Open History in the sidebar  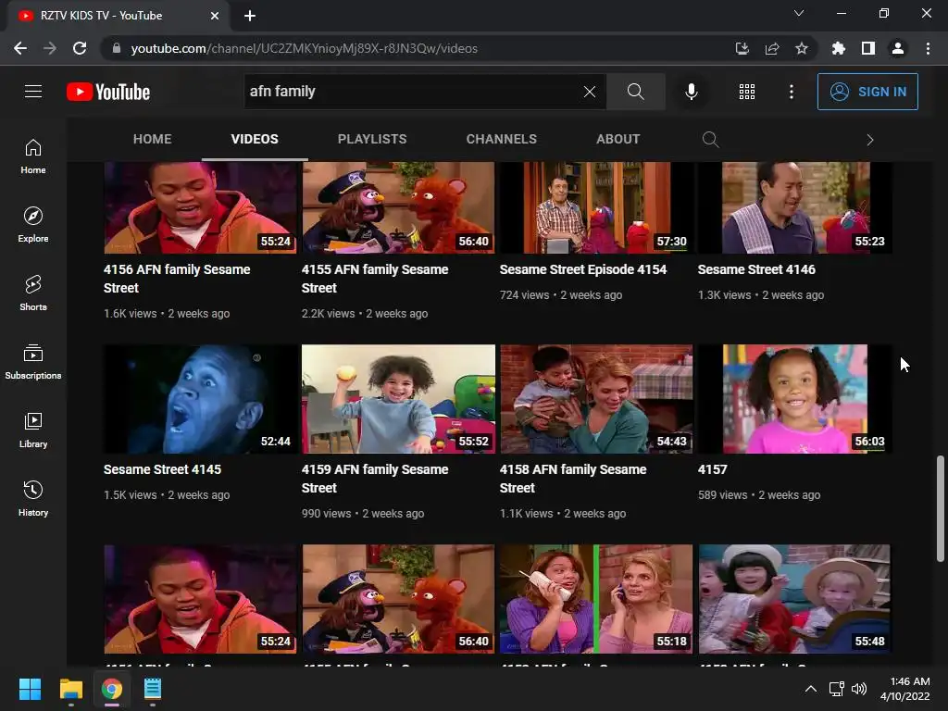pos(33,498)
